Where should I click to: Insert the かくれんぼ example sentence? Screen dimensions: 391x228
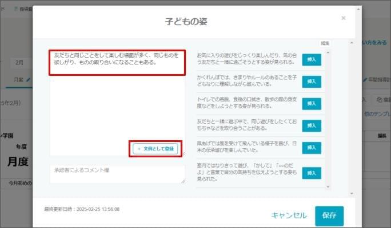pyautogui.click(x=312, y=81)
